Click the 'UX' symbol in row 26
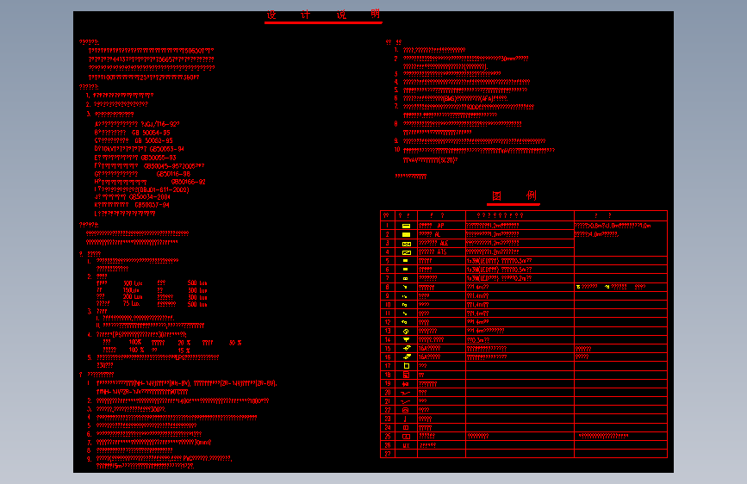 click(407, 445)
